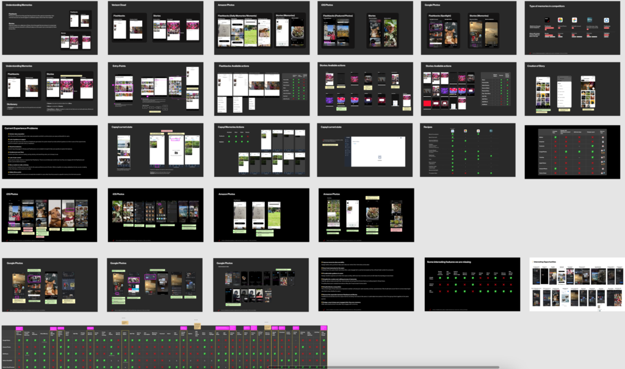Select the iOS Photos icon in competitors frame
Screen dimensions: 625x369
[x=560, y=20]
